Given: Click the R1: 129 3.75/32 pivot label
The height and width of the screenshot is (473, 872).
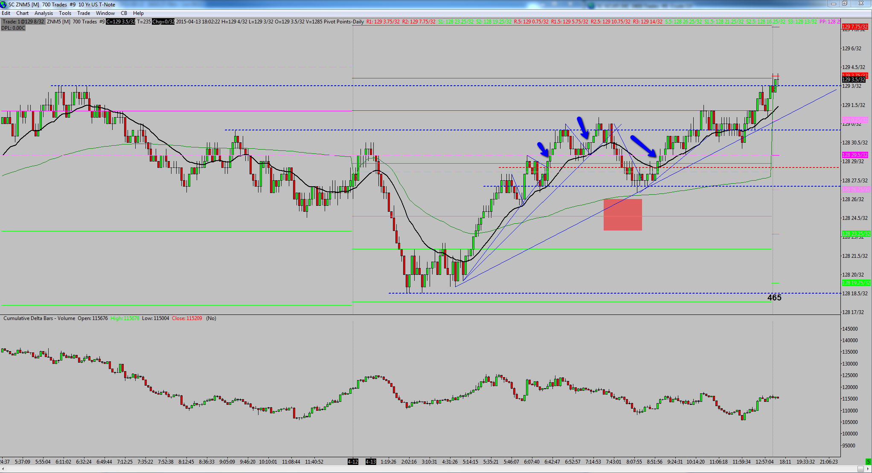Looking at the screenshot, I should [x=383, y=22].
